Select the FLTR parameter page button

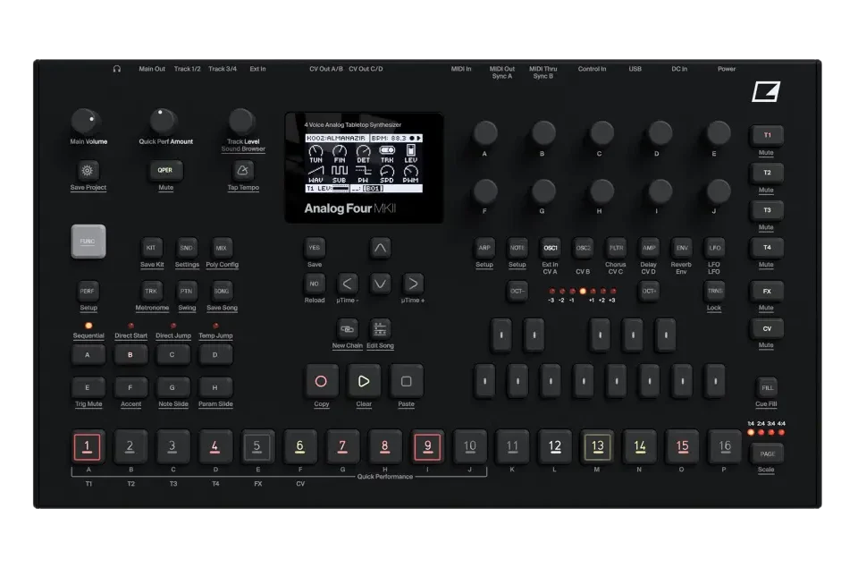pos(616,248)
